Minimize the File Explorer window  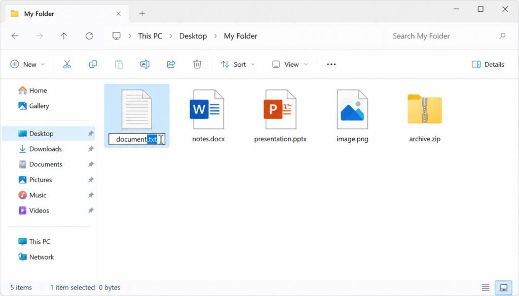(456, 9)
